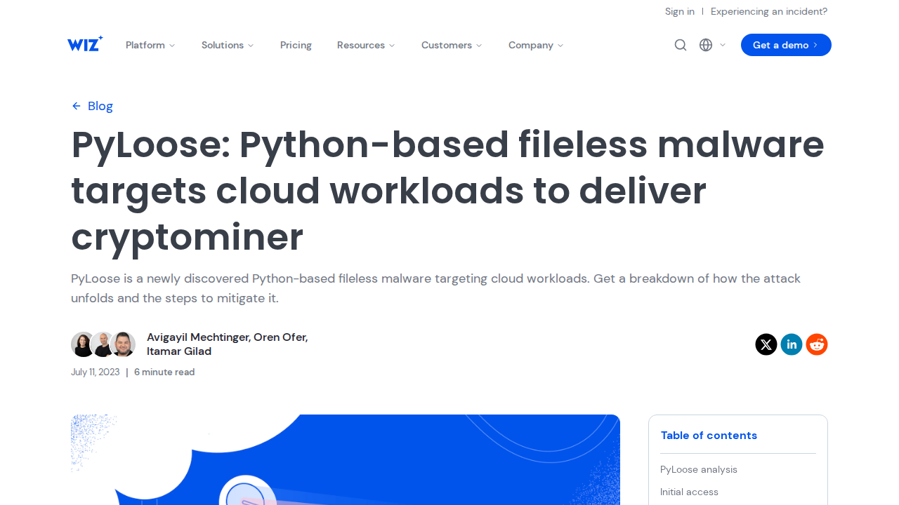Open Oren Ofer's author link
The width and height of the screenshot is (899, 505).
280,337
